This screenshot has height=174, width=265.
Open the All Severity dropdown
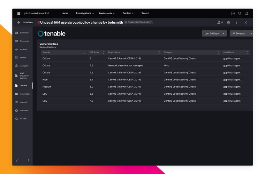241,33
